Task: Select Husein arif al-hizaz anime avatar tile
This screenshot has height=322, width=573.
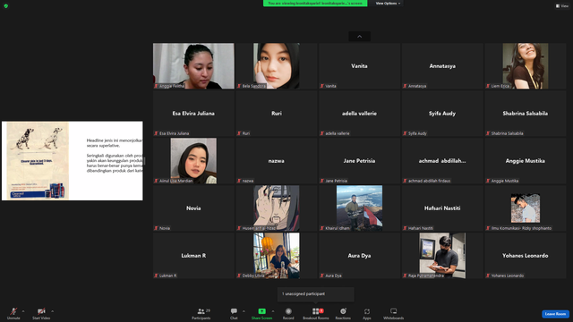Action: point(277,208)
